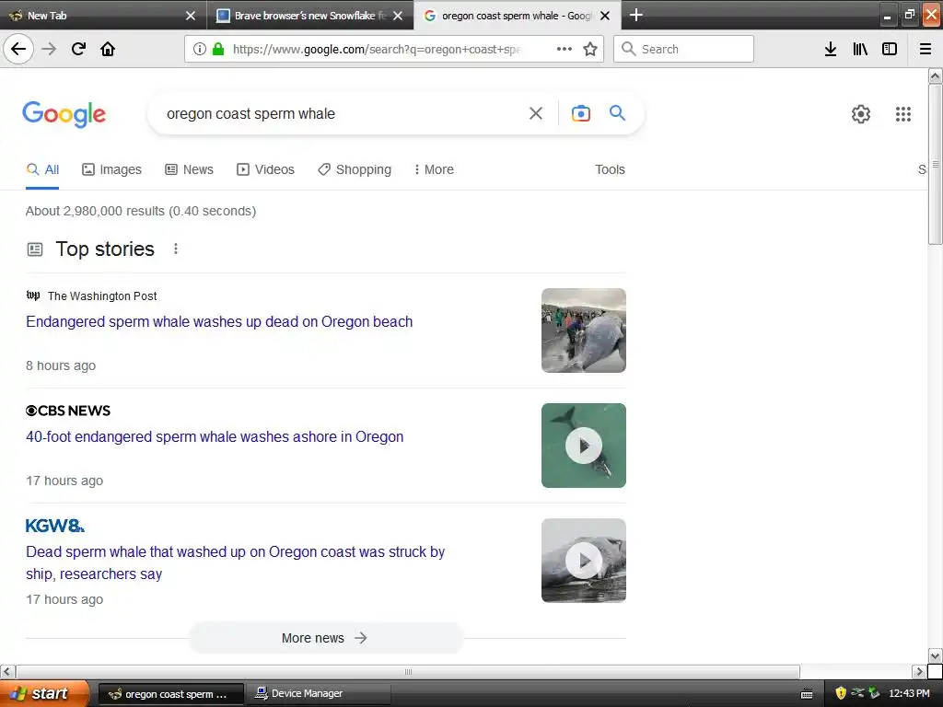Switch to Device Manager taskbar window

click(318, 694)
